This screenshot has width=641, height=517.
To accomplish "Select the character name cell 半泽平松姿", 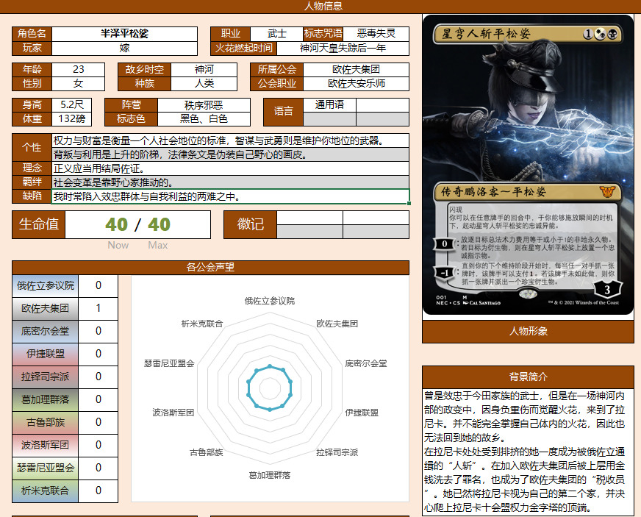I will coord(124,34).
